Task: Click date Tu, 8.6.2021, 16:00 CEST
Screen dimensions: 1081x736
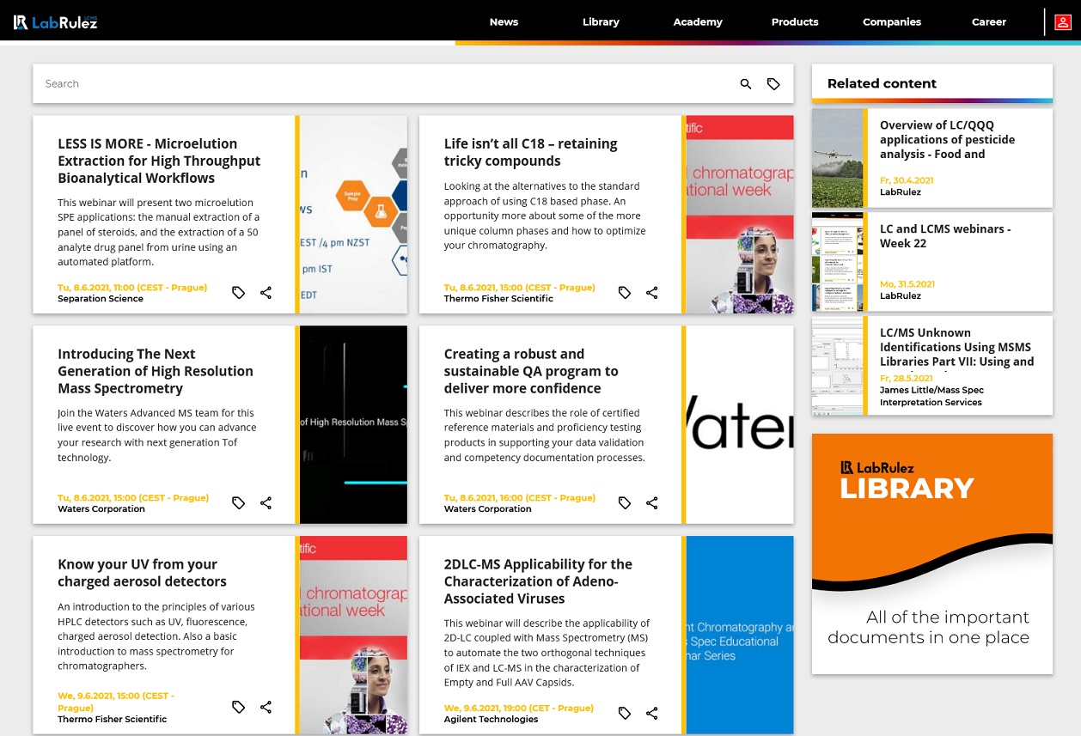Action: click(519, 498)
